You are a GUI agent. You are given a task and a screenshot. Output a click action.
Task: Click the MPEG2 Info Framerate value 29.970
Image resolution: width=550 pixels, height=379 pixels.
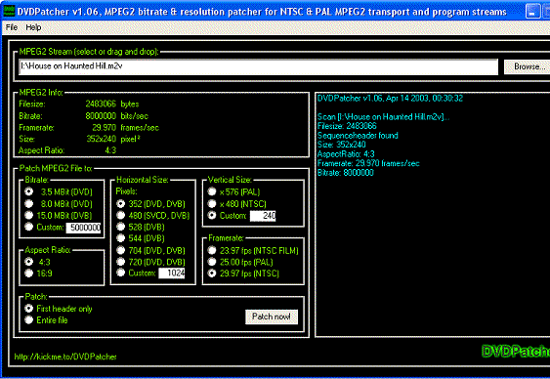click(x=104, y=127)
